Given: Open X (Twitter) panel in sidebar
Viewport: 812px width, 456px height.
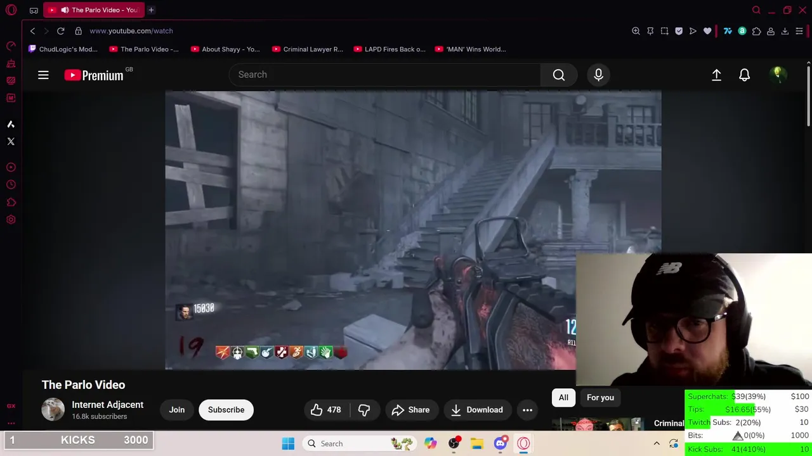Looking at the screenshot, I should point(11,141).
